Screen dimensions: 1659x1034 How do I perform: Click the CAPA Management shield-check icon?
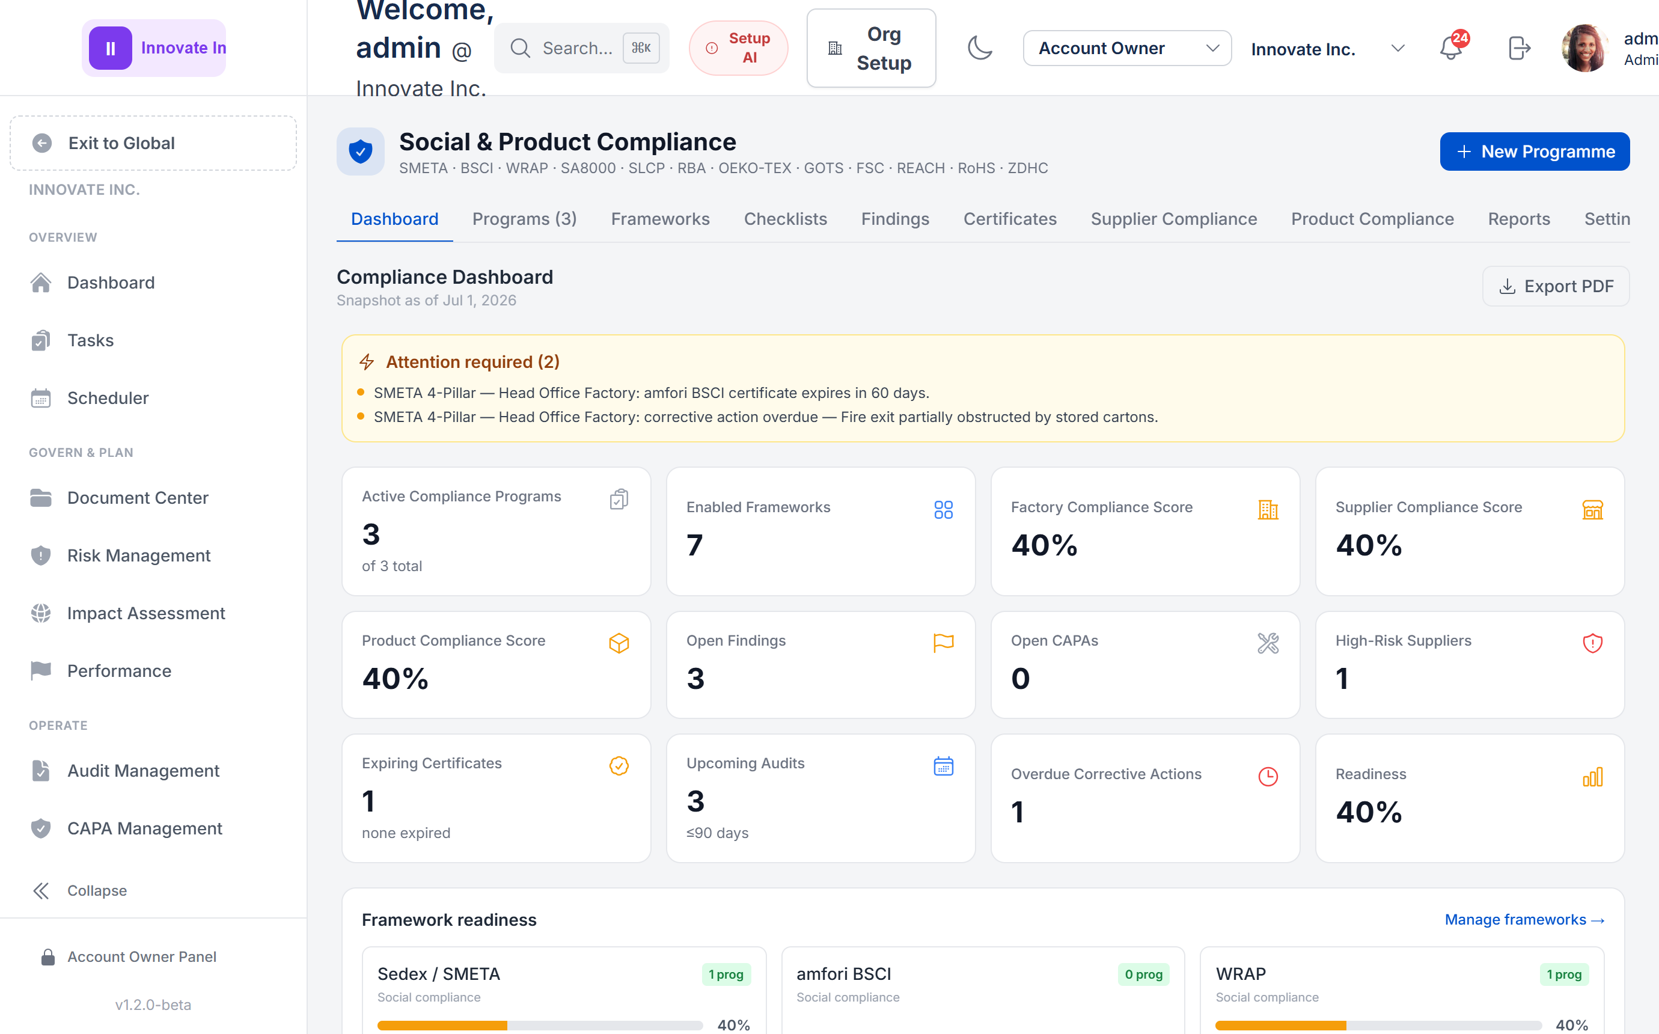41,828
